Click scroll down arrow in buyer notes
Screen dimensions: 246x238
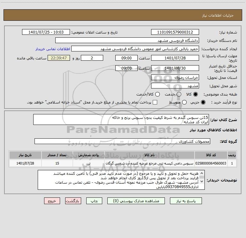(x=202, y=181)
